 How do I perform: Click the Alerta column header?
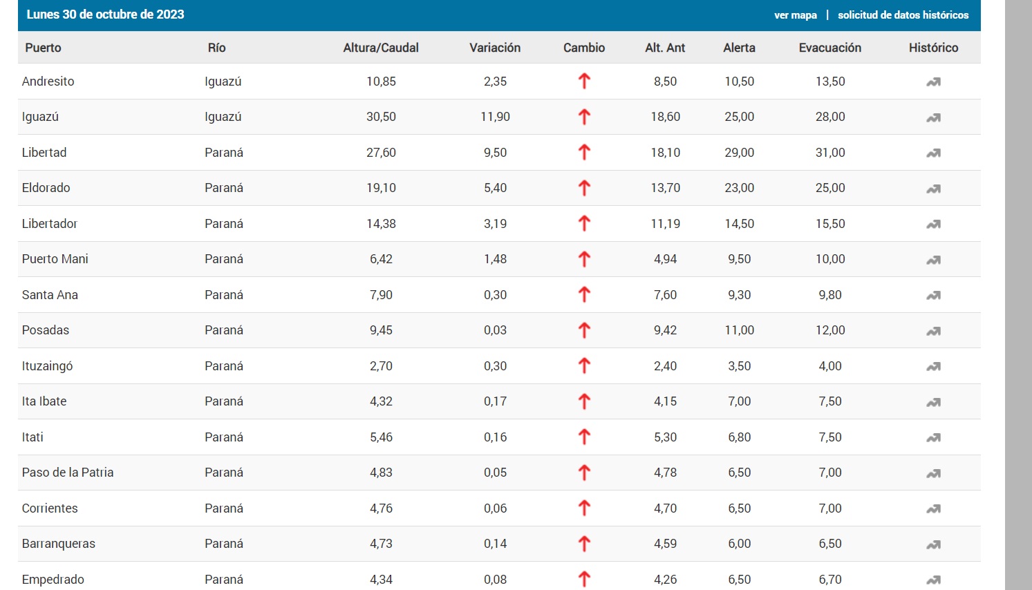[739, 48]
